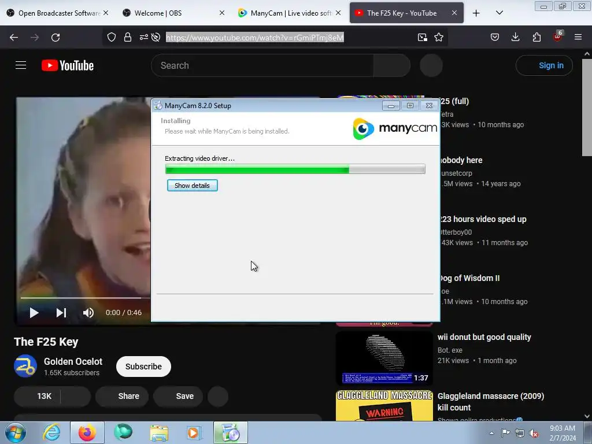Screen dimensions: 592x444
Task: Skip to the next video
Action: pyautogui.click(x=61, y=313)
